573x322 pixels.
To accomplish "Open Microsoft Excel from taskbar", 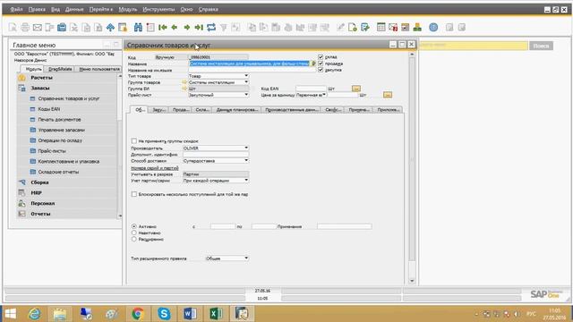I will [x=216, y=314].
